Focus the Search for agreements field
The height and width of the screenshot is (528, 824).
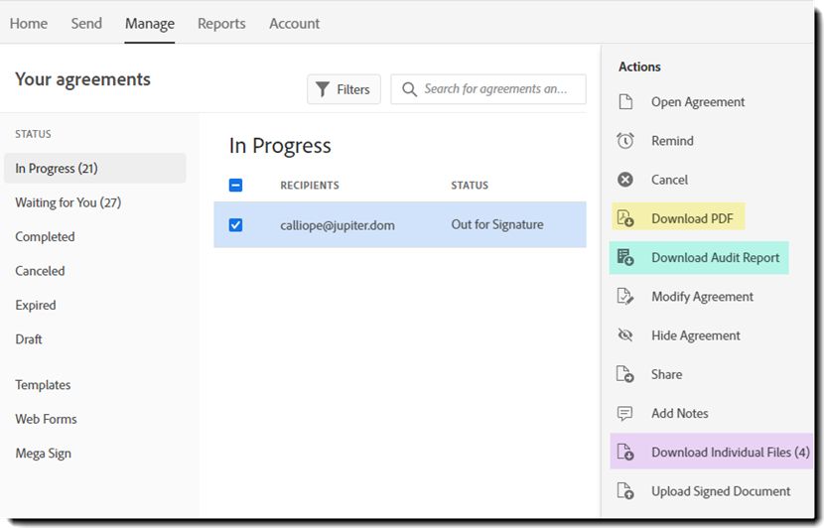pos(488,89)
